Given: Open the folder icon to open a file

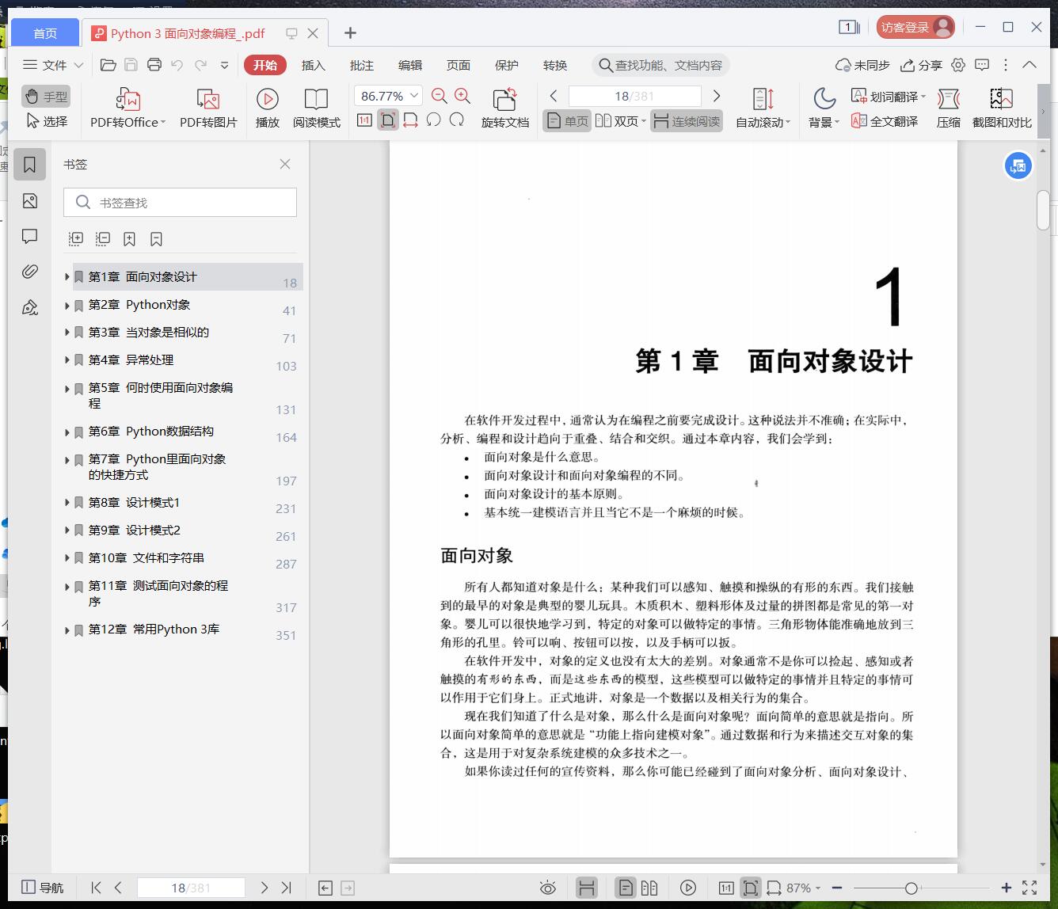Looking at the screenshot, I should pyautogui.click(x=108, y=65).
